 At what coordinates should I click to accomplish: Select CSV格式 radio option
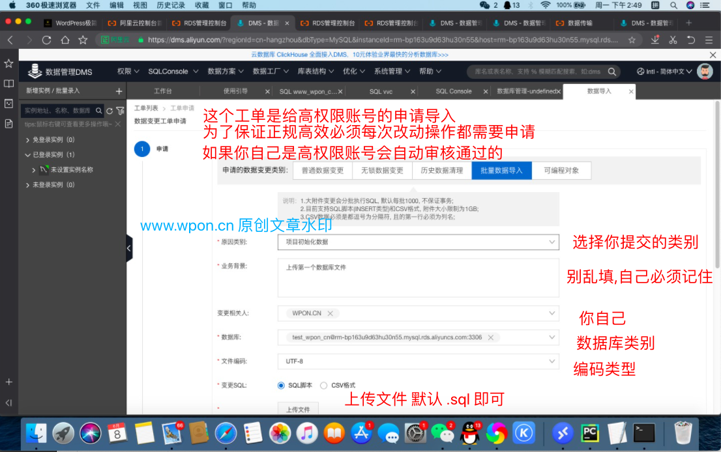pos(324,386)
